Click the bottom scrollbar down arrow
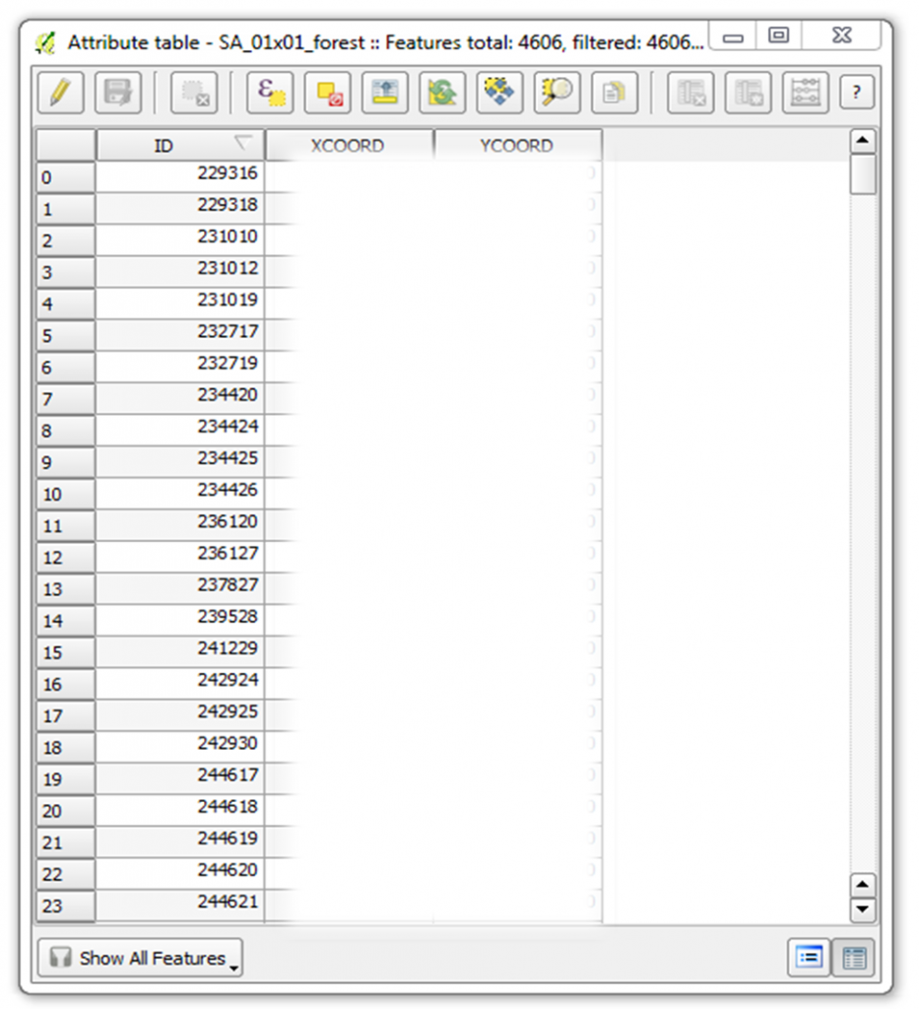919x1009 pixels. pyautogui.click(x=863, y=909)
